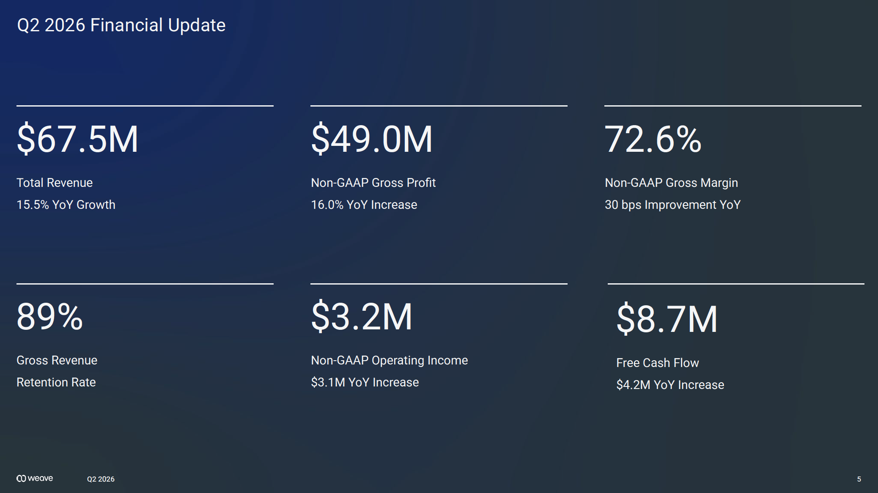This screenshot has width=878, height=493.
Task: Click the $49.0M gross profit figure
Action: tap(372, 139)
